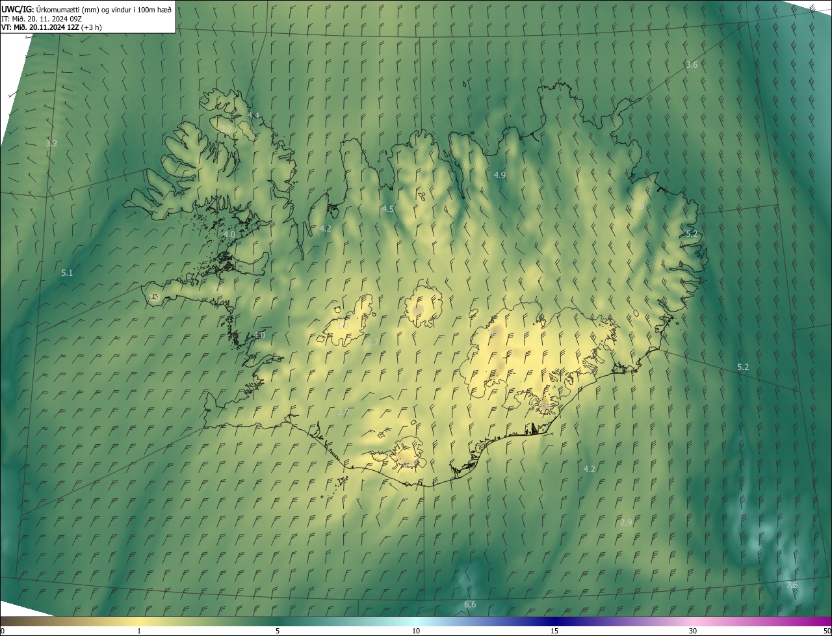
Task: Click the 15 tick on the color scale
Action: (554, 631)
